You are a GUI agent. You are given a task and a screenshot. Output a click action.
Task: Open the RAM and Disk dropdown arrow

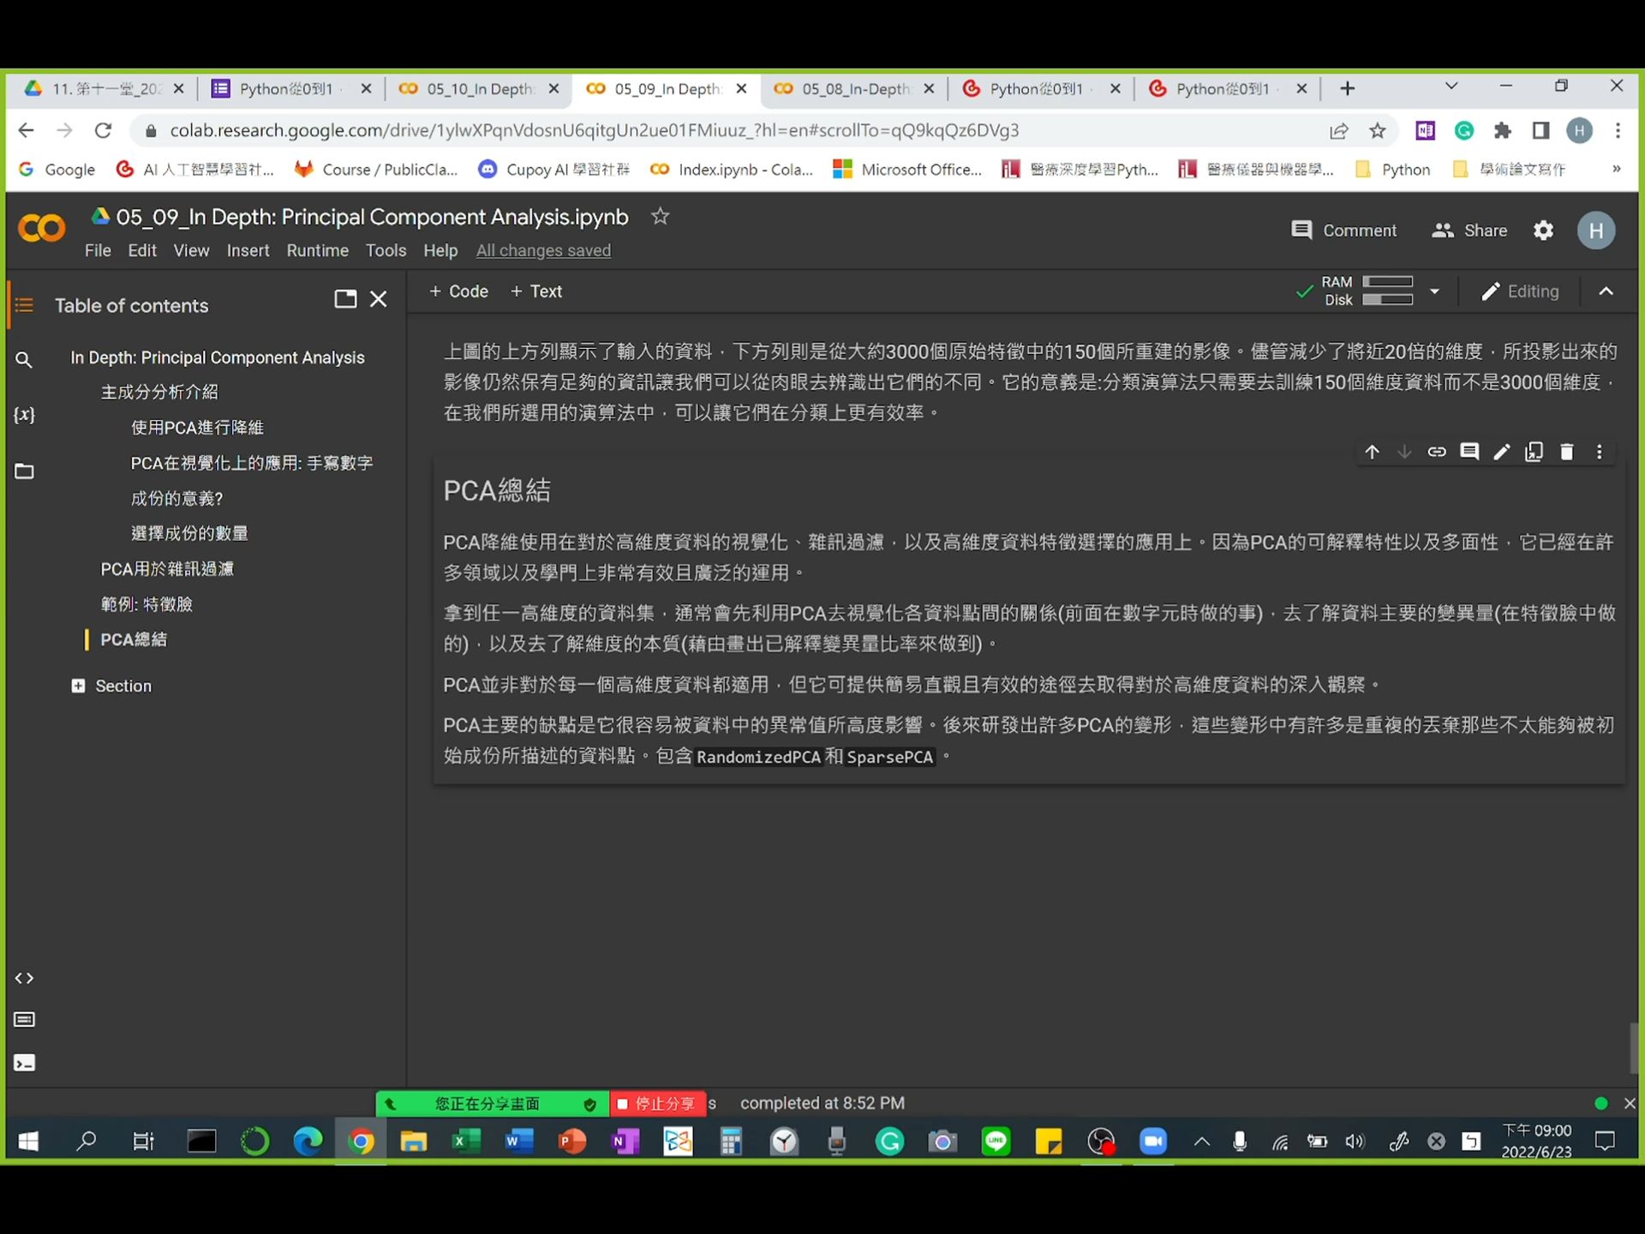pyautogui.click(x=1435, y=291)
